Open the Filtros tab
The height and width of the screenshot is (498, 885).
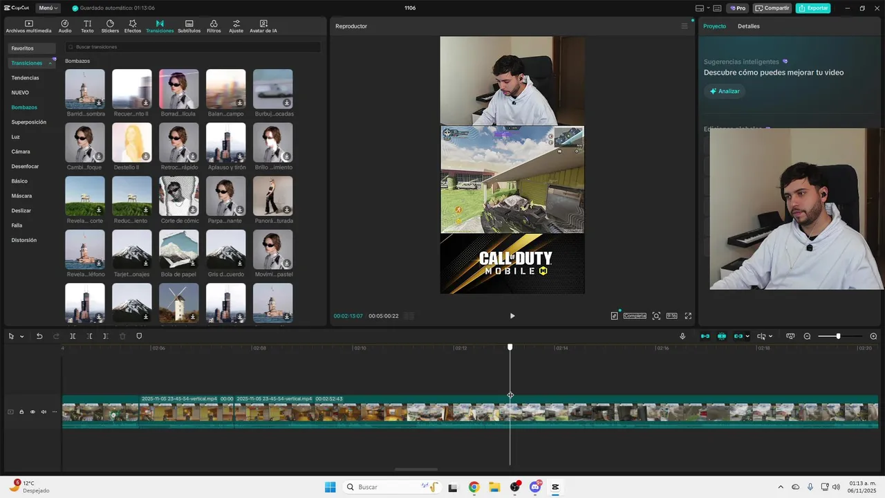pyautogui.click(x=214, y=26)
